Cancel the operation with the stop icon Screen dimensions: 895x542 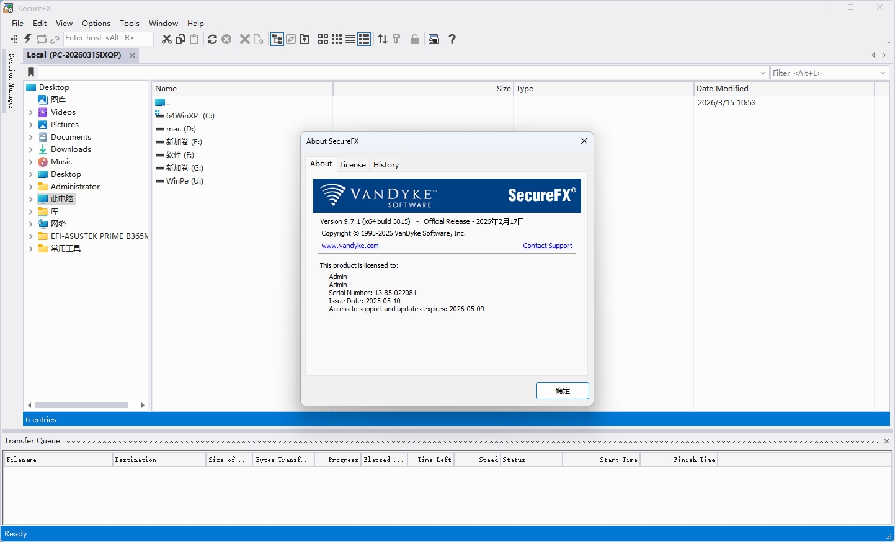click(226, 38)
